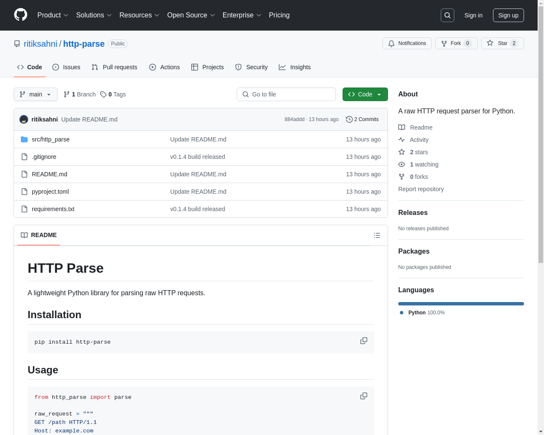544x435 pixels.
Task: Click the Packages heading link
Action: coord(414,251)
